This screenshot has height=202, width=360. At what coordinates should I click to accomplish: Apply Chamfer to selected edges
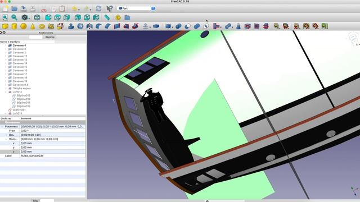[x=107, y=26]
